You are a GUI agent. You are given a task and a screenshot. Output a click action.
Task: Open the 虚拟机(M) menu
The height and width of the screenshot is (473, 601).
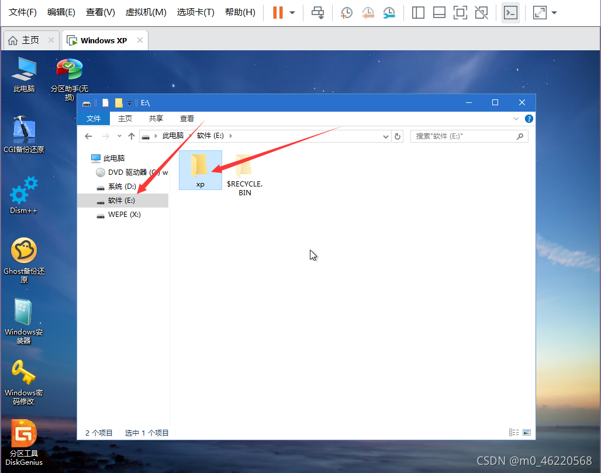click(x=146, y=12)
